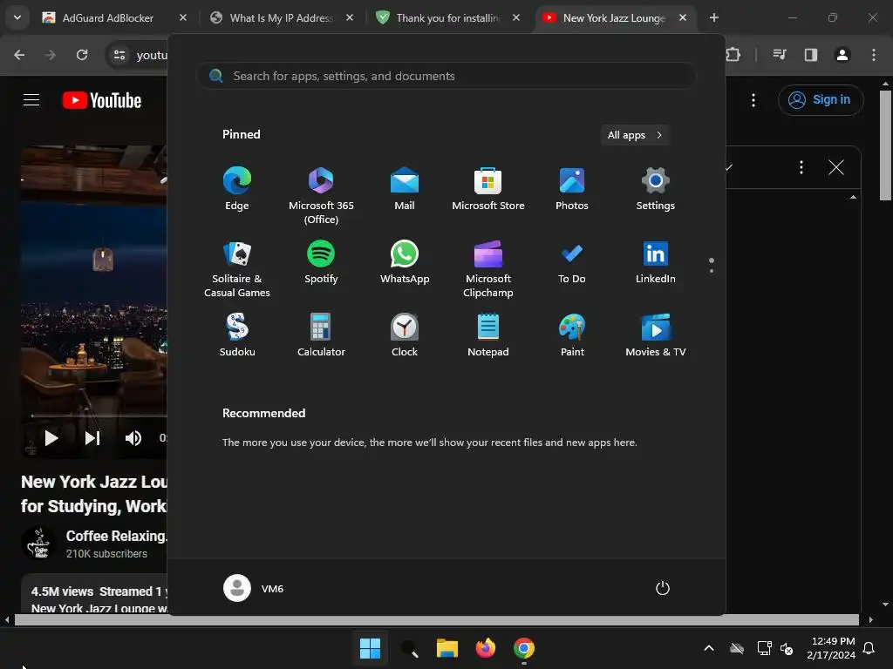Close the AdGuard AdBlocker tab

click(x=183, y=17)
